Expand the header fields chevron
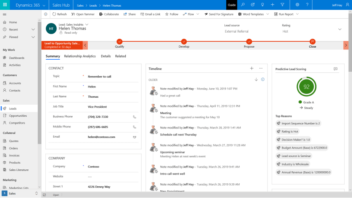 (340, 29)
